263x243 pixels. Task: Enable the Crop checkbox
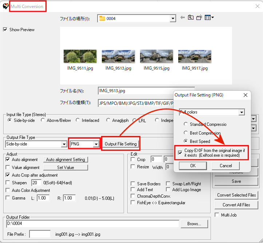point(133,159)
